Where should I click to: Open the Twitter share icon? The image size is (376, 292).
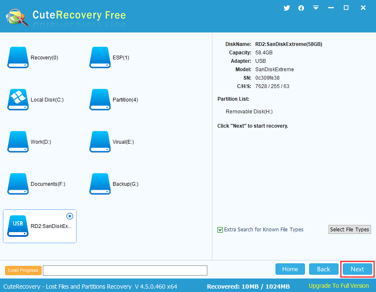[287, 8]
